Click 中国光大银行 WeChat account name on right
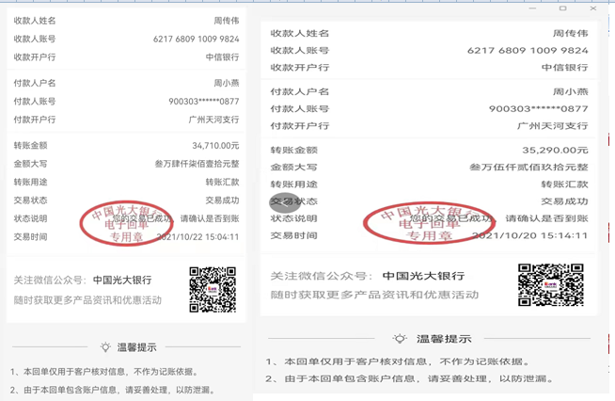The image size is (615, 401). click(421, 277)
